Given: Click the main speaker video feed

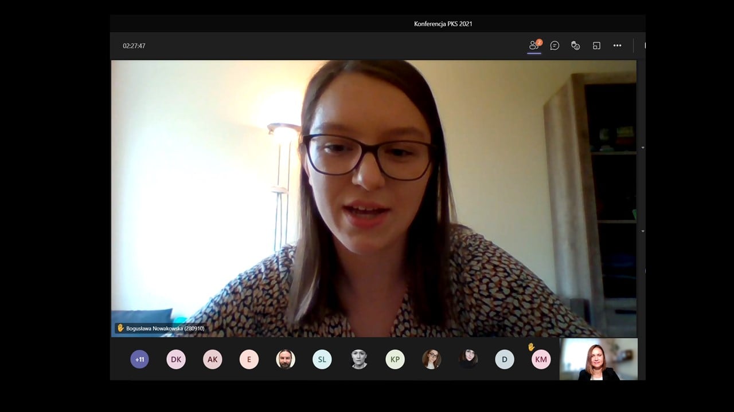Looking at the screenshot, I should [373, 199].
